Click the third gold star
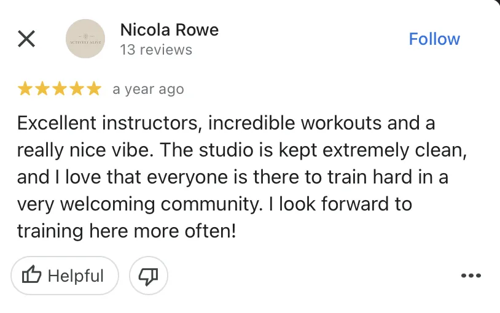Image resolution: width=500 pixels, height=313 pixels. [x=60, y=90]
